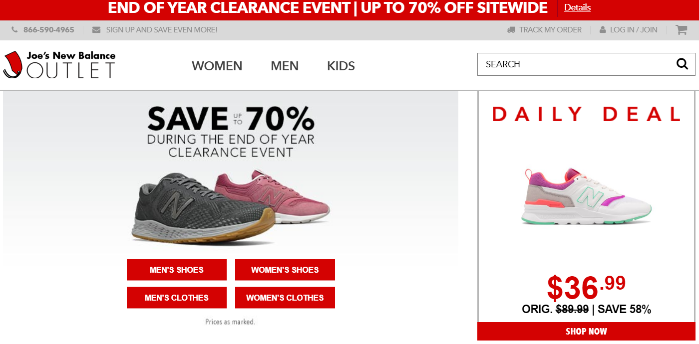Click Track My Order link
The image size is (699, 344).
pyautogui.click(x=550, y=30)
